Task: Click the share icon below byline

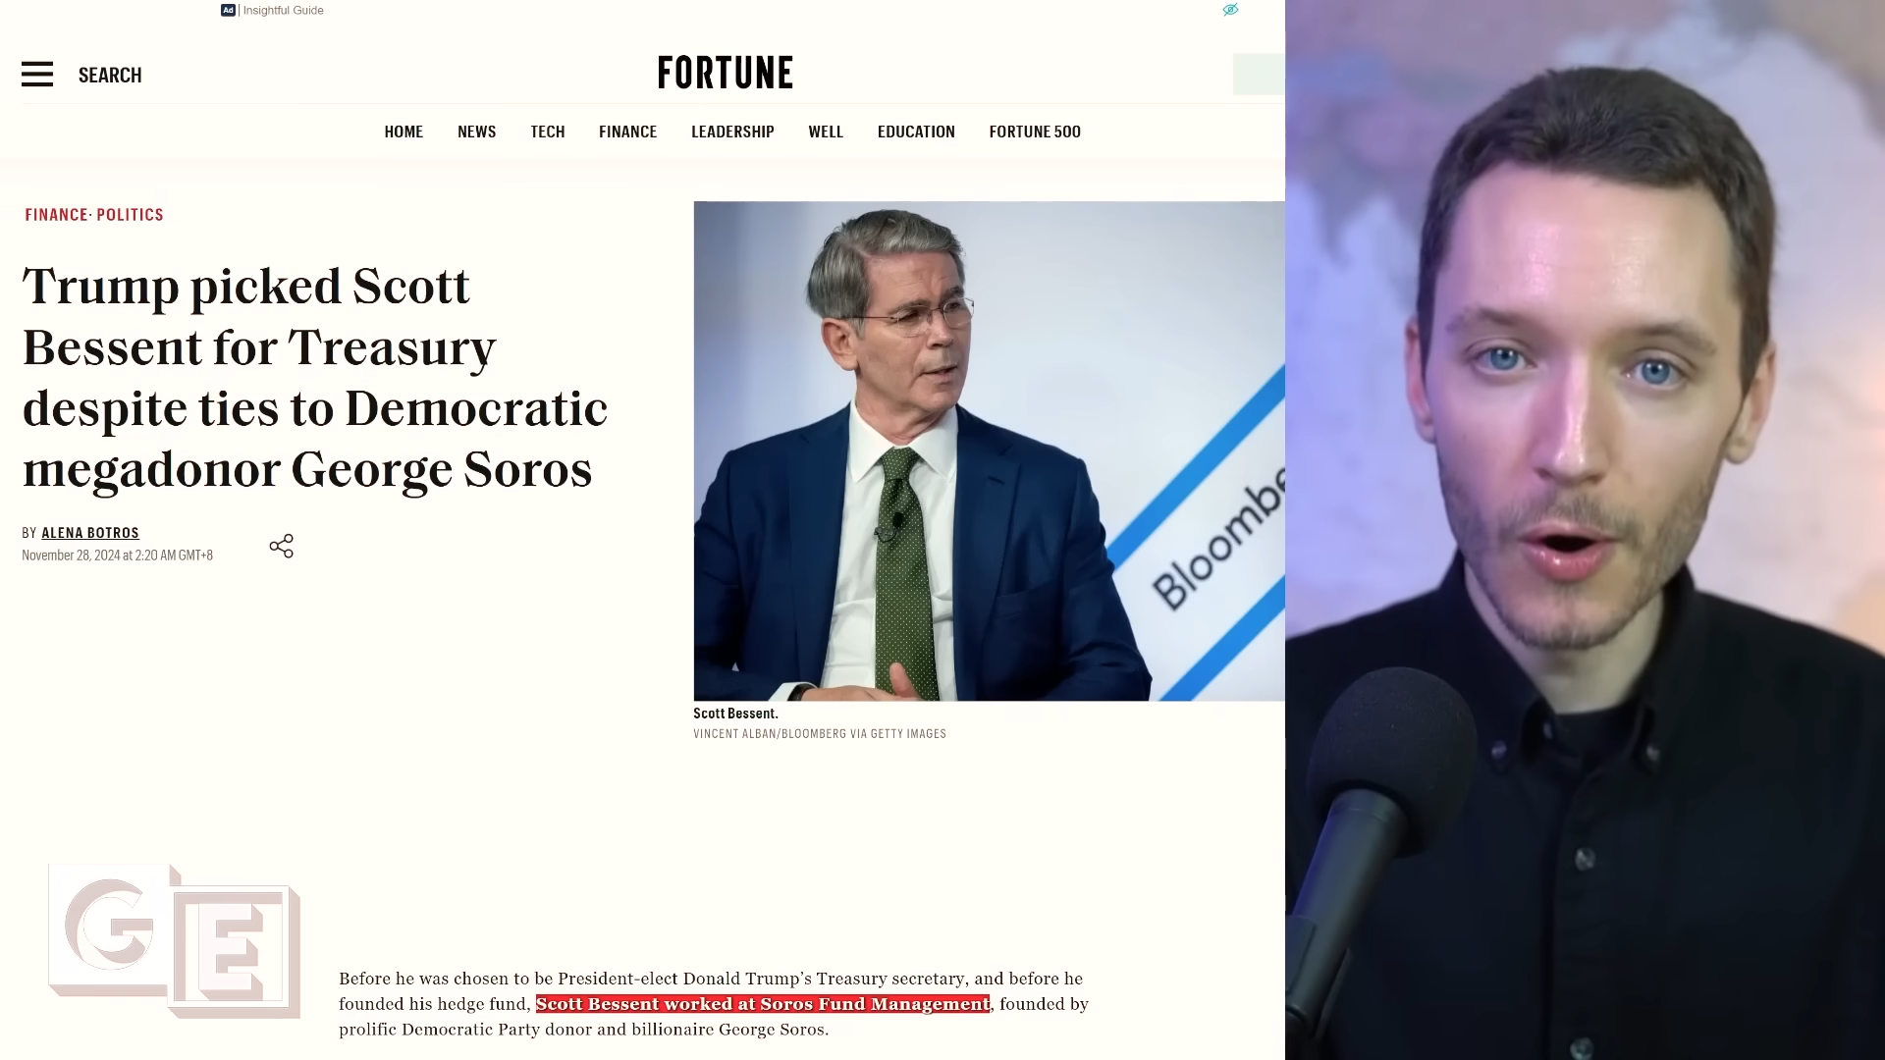Action: (281, 546)
